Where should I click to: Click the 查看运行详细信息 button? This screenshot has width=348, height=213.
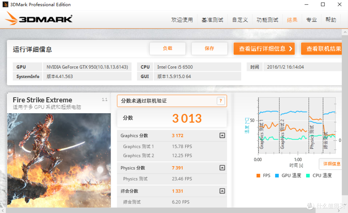pos(264,49)
